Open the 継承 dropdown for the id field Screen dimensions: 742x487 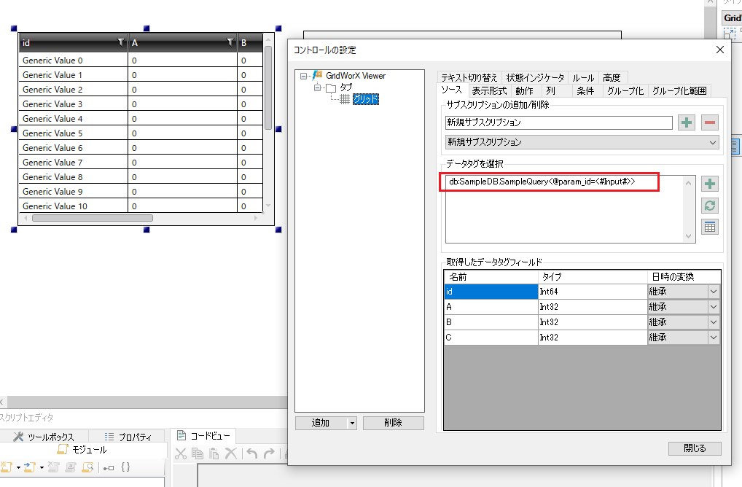click(712, 291)
